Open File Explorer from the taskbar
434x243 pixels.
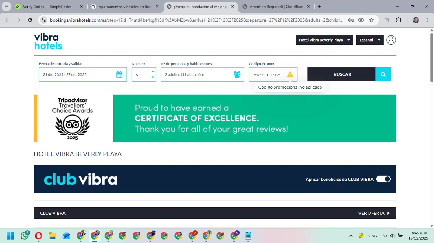52,236
